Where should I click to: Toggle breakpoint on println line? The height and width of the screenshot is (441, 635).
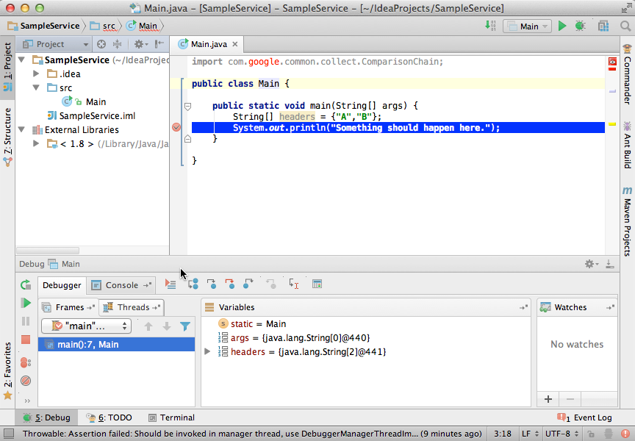tap(176, 127)
